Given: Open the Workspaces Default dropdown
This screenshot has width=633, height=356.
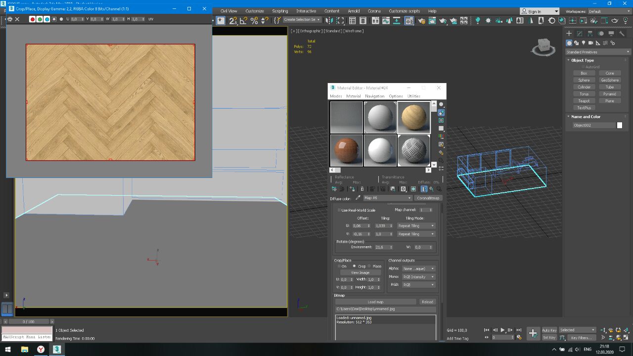Looking at the screenshot, I should point(609,11).
